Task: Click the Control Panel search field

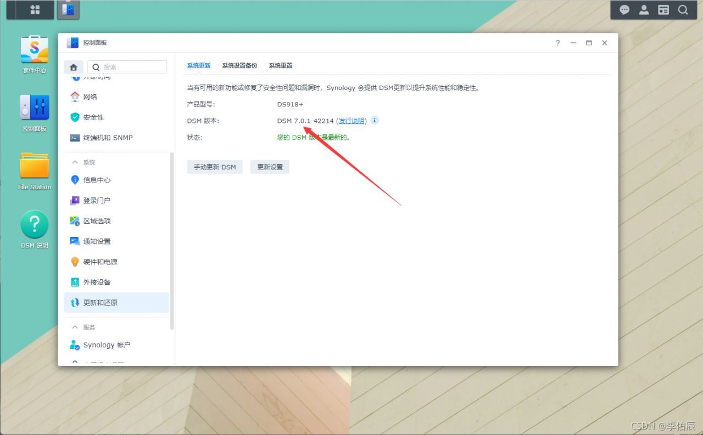Action: pyautogui.click(x=127, y=67)
